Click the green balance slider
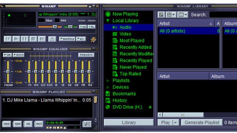The width and height of the screenshot is (237, 133). pos(70,27)
